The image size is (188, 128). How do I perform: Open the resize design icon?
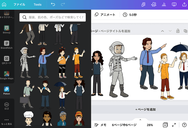point(144,4)
